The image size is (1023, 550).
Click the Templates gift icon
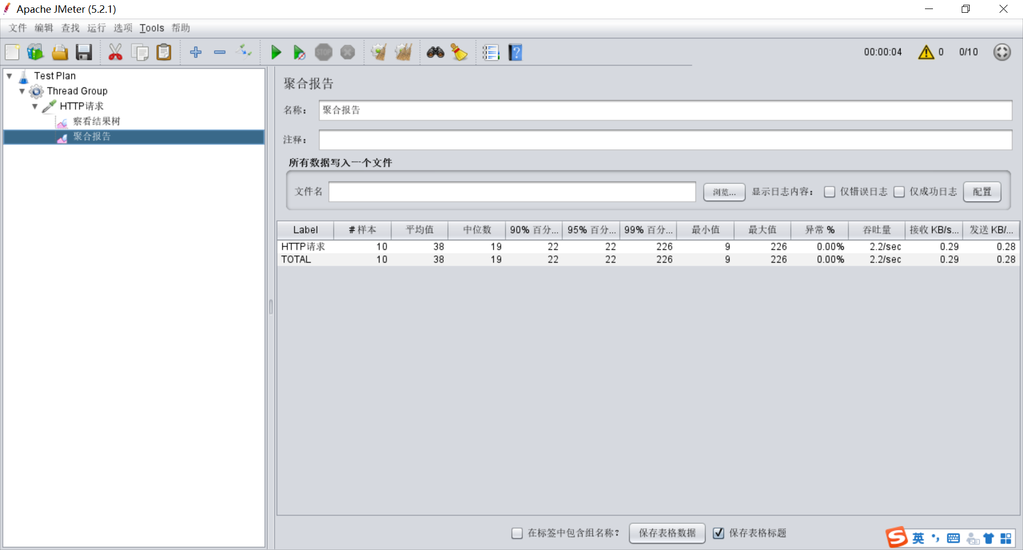coord(35,52)
